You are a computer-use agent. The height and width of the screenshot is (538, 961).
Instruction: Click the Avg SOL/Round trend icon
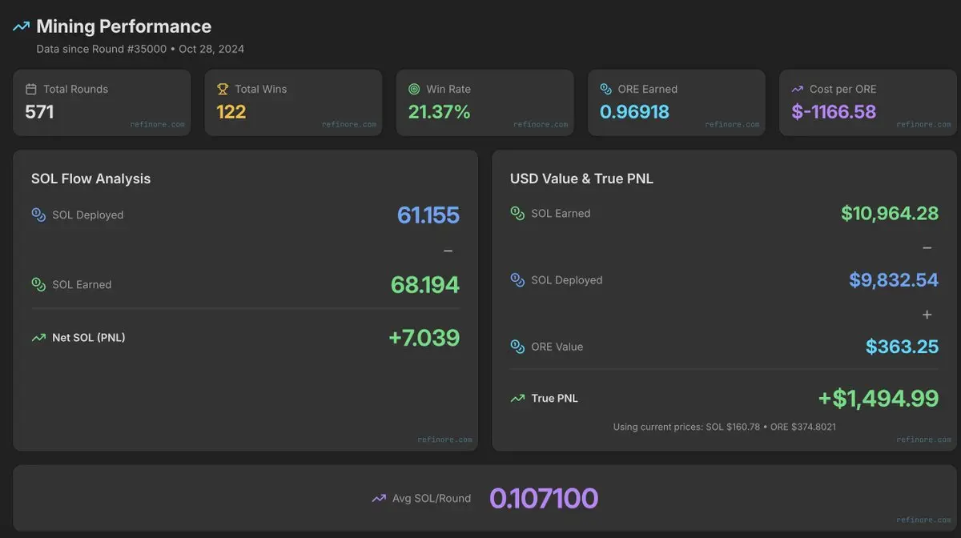379,498
